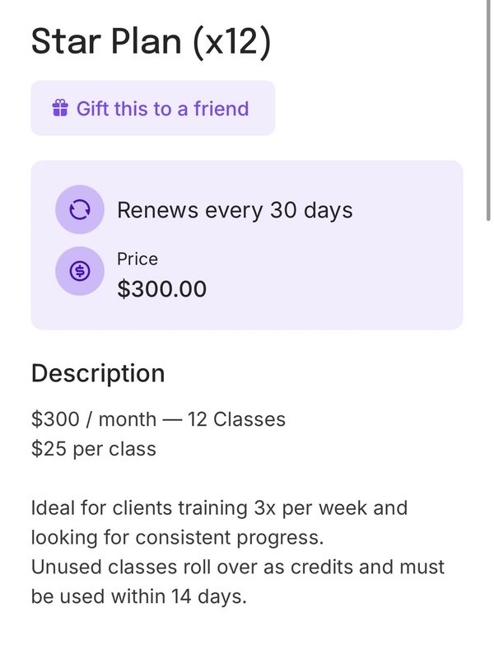
Task: Click the $300 / month text
Action: coord(93,419)
